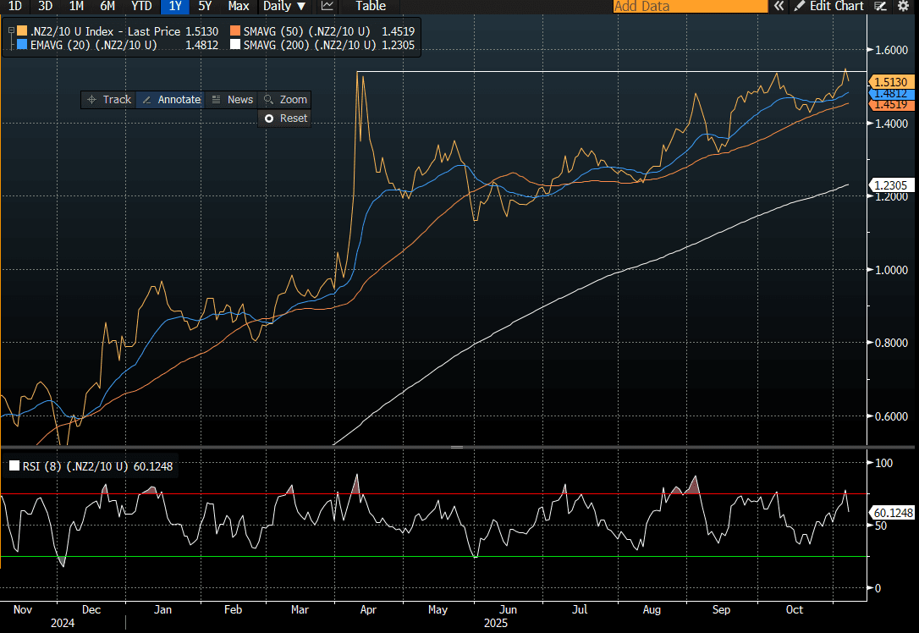
Task: Click the settings gear icon
Action: [x=902, y=6]
